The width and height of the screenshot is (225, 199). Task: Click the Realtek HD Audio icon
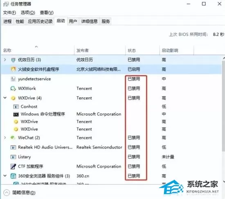tap(13, 147)
